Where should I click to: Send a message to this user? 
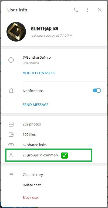click(36, 105)
